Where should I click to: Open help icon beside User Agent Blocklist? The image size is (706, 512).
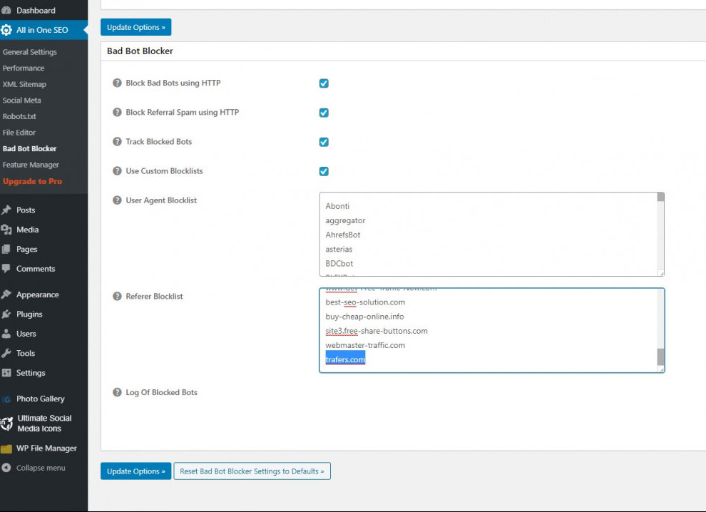[x=117, y=200]
